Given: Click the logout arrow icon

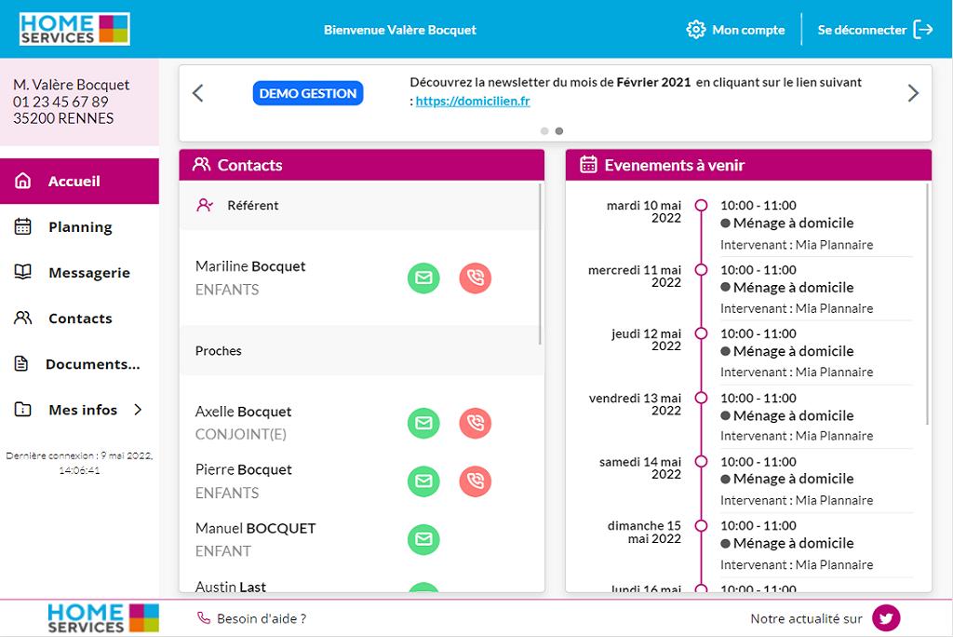Looking at the screenshot, I should click(x=923, y=29).
